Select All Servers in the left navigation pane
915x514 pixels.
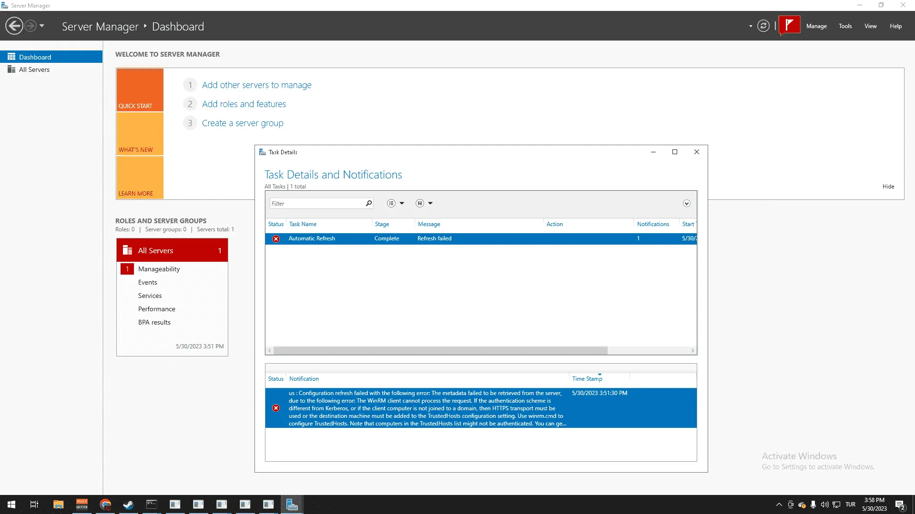[x=51, y=69]
